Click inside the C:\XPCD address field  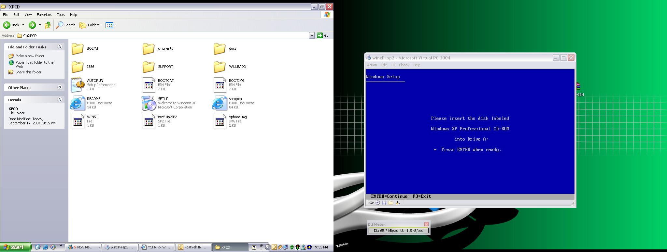(x=165, y=35)
